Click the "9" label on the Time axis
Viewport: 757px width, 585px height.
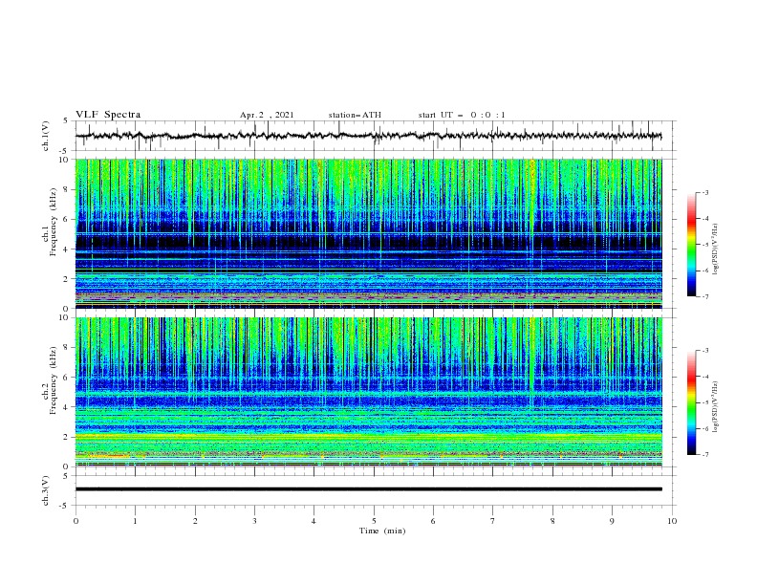(612, 521)
